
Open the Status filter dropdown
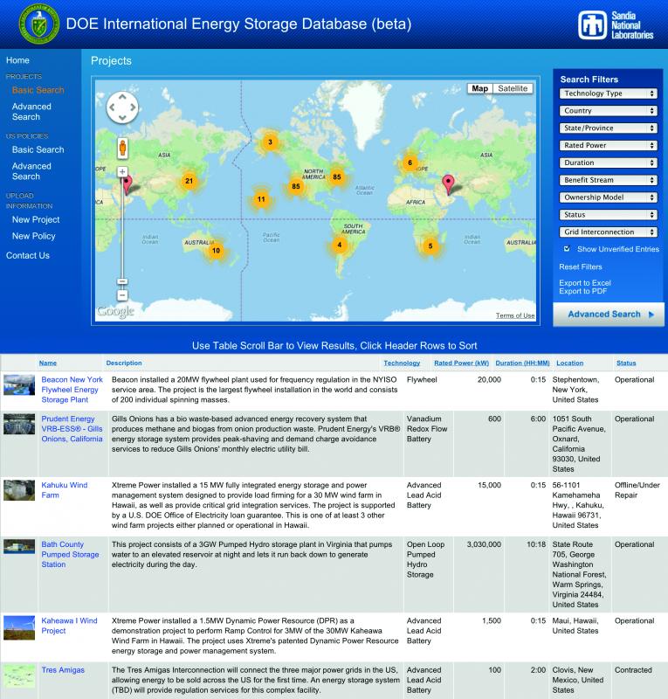609,215
